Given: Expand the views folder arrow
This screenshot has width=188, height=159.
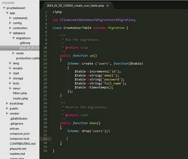Looking at the screenshot, I should coord(10,88).
